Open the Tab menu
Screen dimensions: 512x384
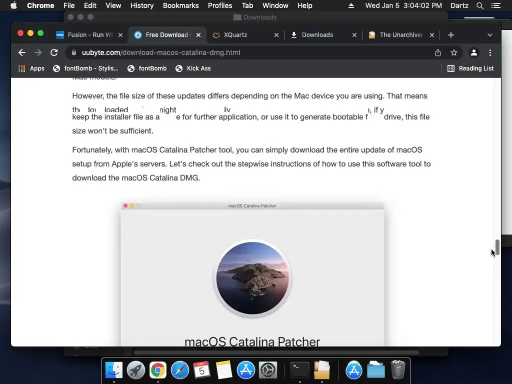[247, 5]
